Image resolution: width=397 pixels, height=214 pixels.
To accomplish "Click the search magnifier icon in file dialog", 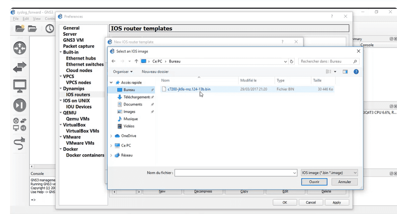I will click(355, 61).
